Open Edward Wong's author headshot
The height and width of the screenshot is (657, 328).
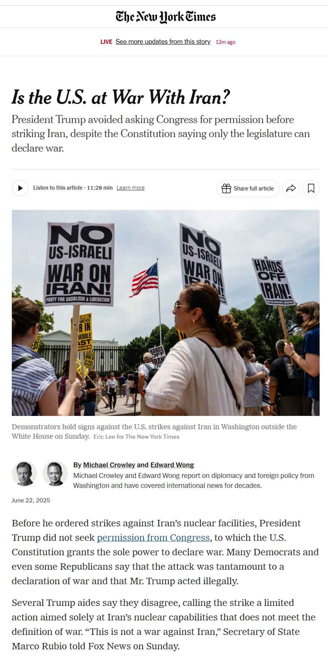point(55,473)
